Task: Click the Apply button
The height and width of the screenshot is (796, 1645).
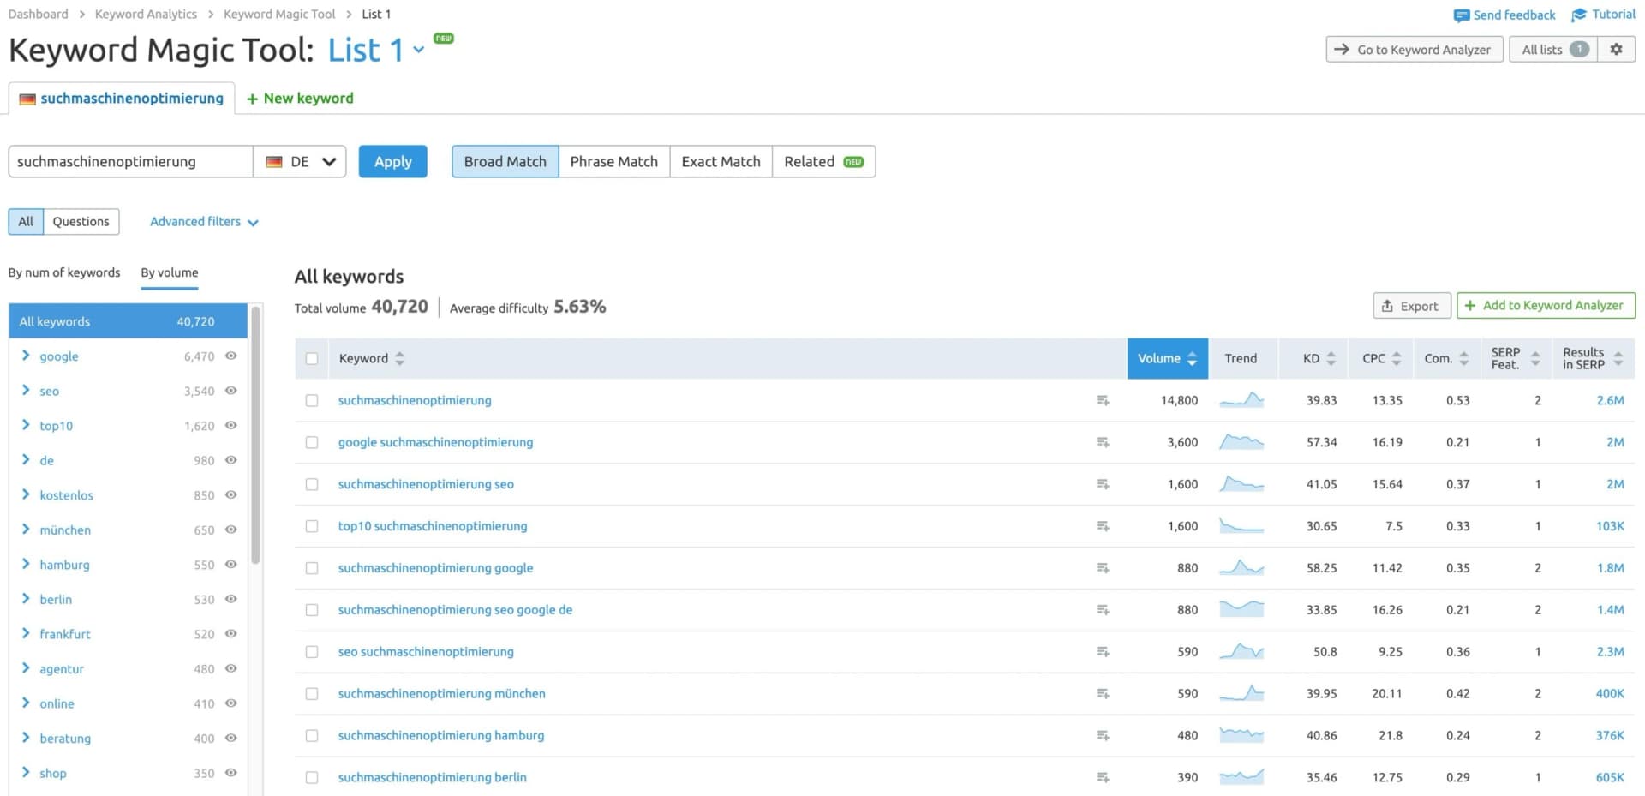Action: tap(392, 161)
